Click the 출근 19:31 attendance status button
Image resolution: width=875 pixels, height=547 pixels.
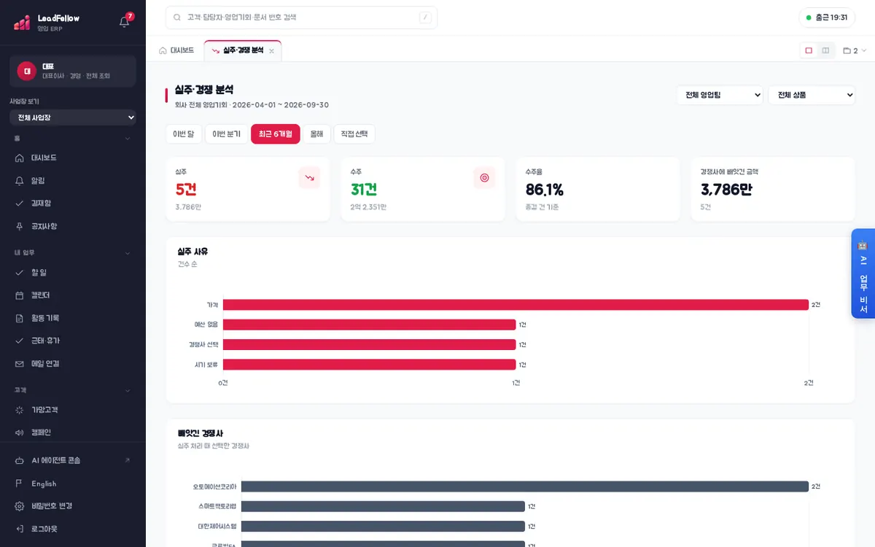coord(827,18)
